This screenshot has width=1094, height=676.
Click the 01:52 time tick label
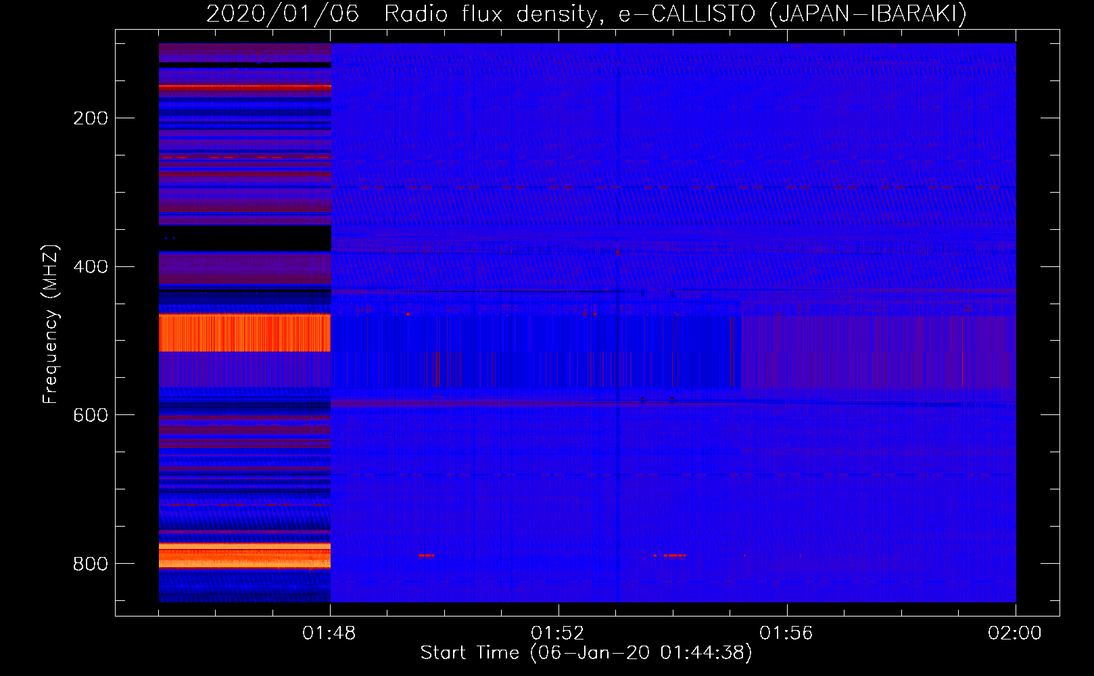click(x=558, y=633)
